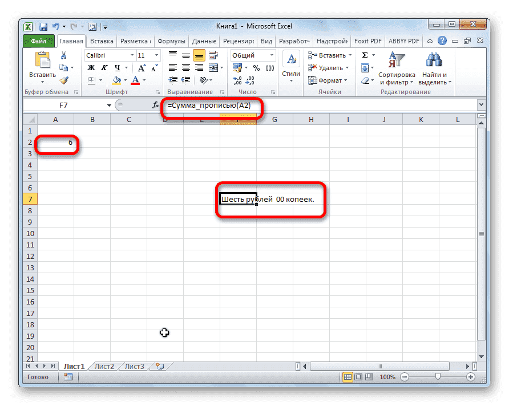This screenshot has height=406, width=509.
Task: Switch to the Вставка ribbon tab
Action: tap(101, 40)
